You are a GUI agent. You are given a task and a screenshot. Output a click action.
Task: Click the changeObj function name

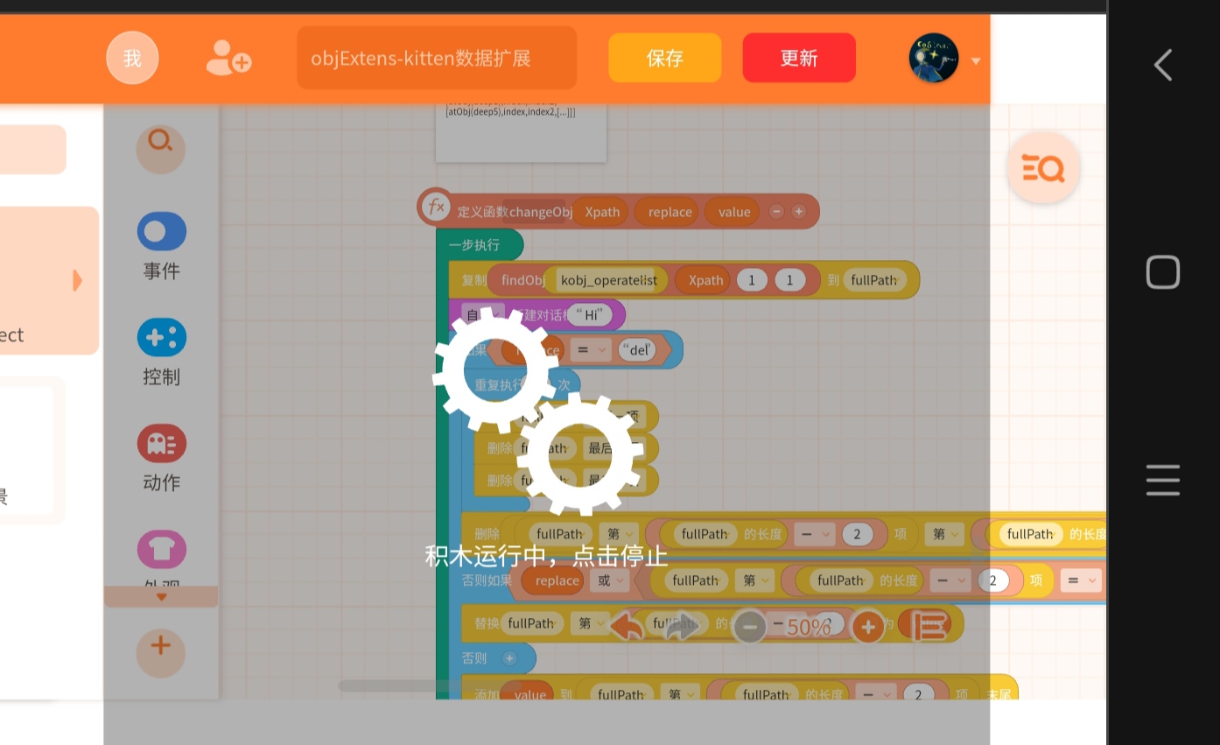[540, 212]
